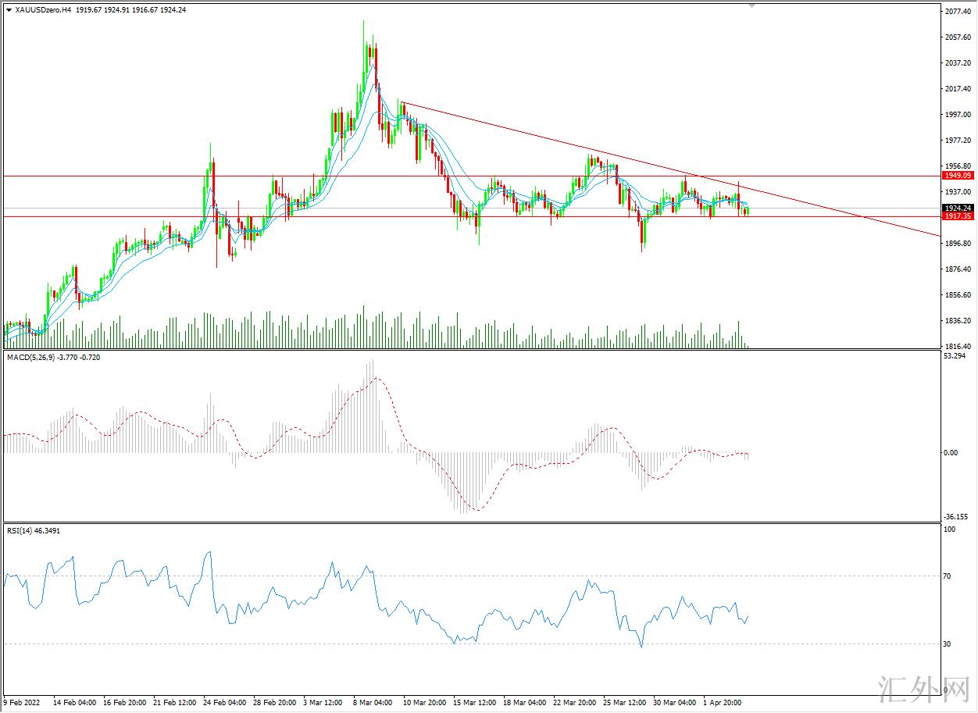Click the 16 Feb 20:00 time label
Viewport: 978px width, 713px height.
(124, 703)
